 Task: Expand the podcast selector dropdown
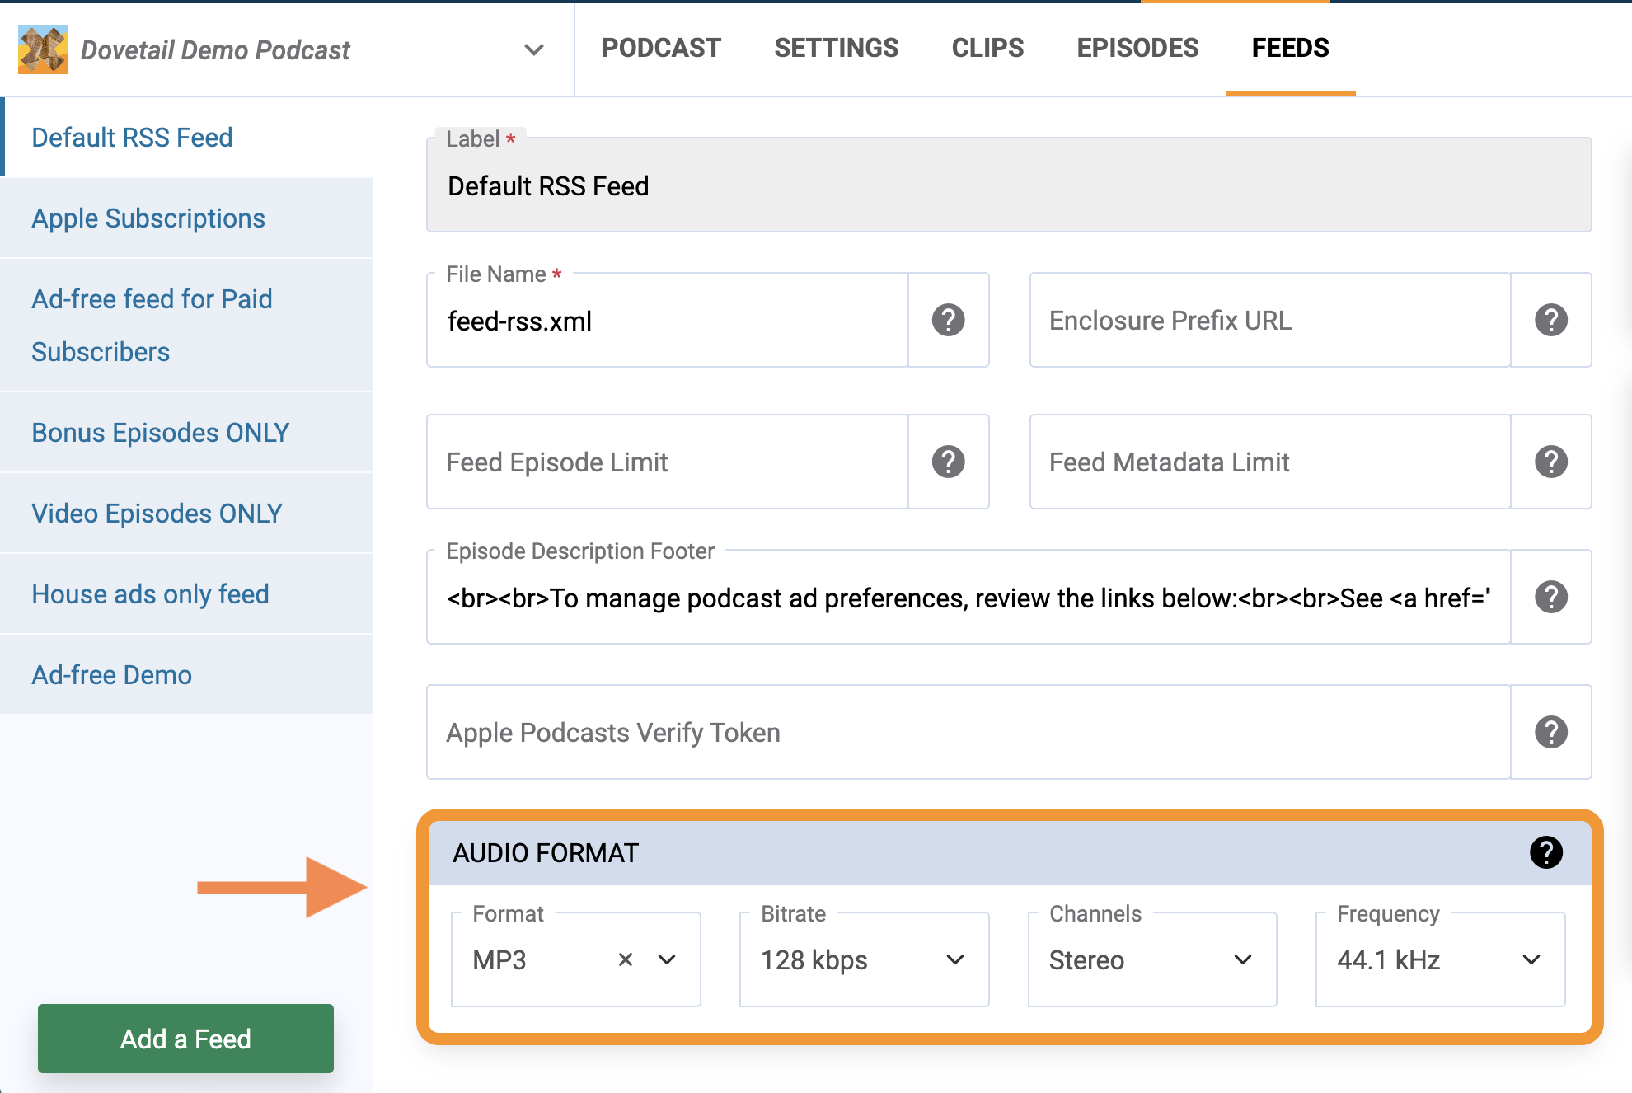click(534, 49)
